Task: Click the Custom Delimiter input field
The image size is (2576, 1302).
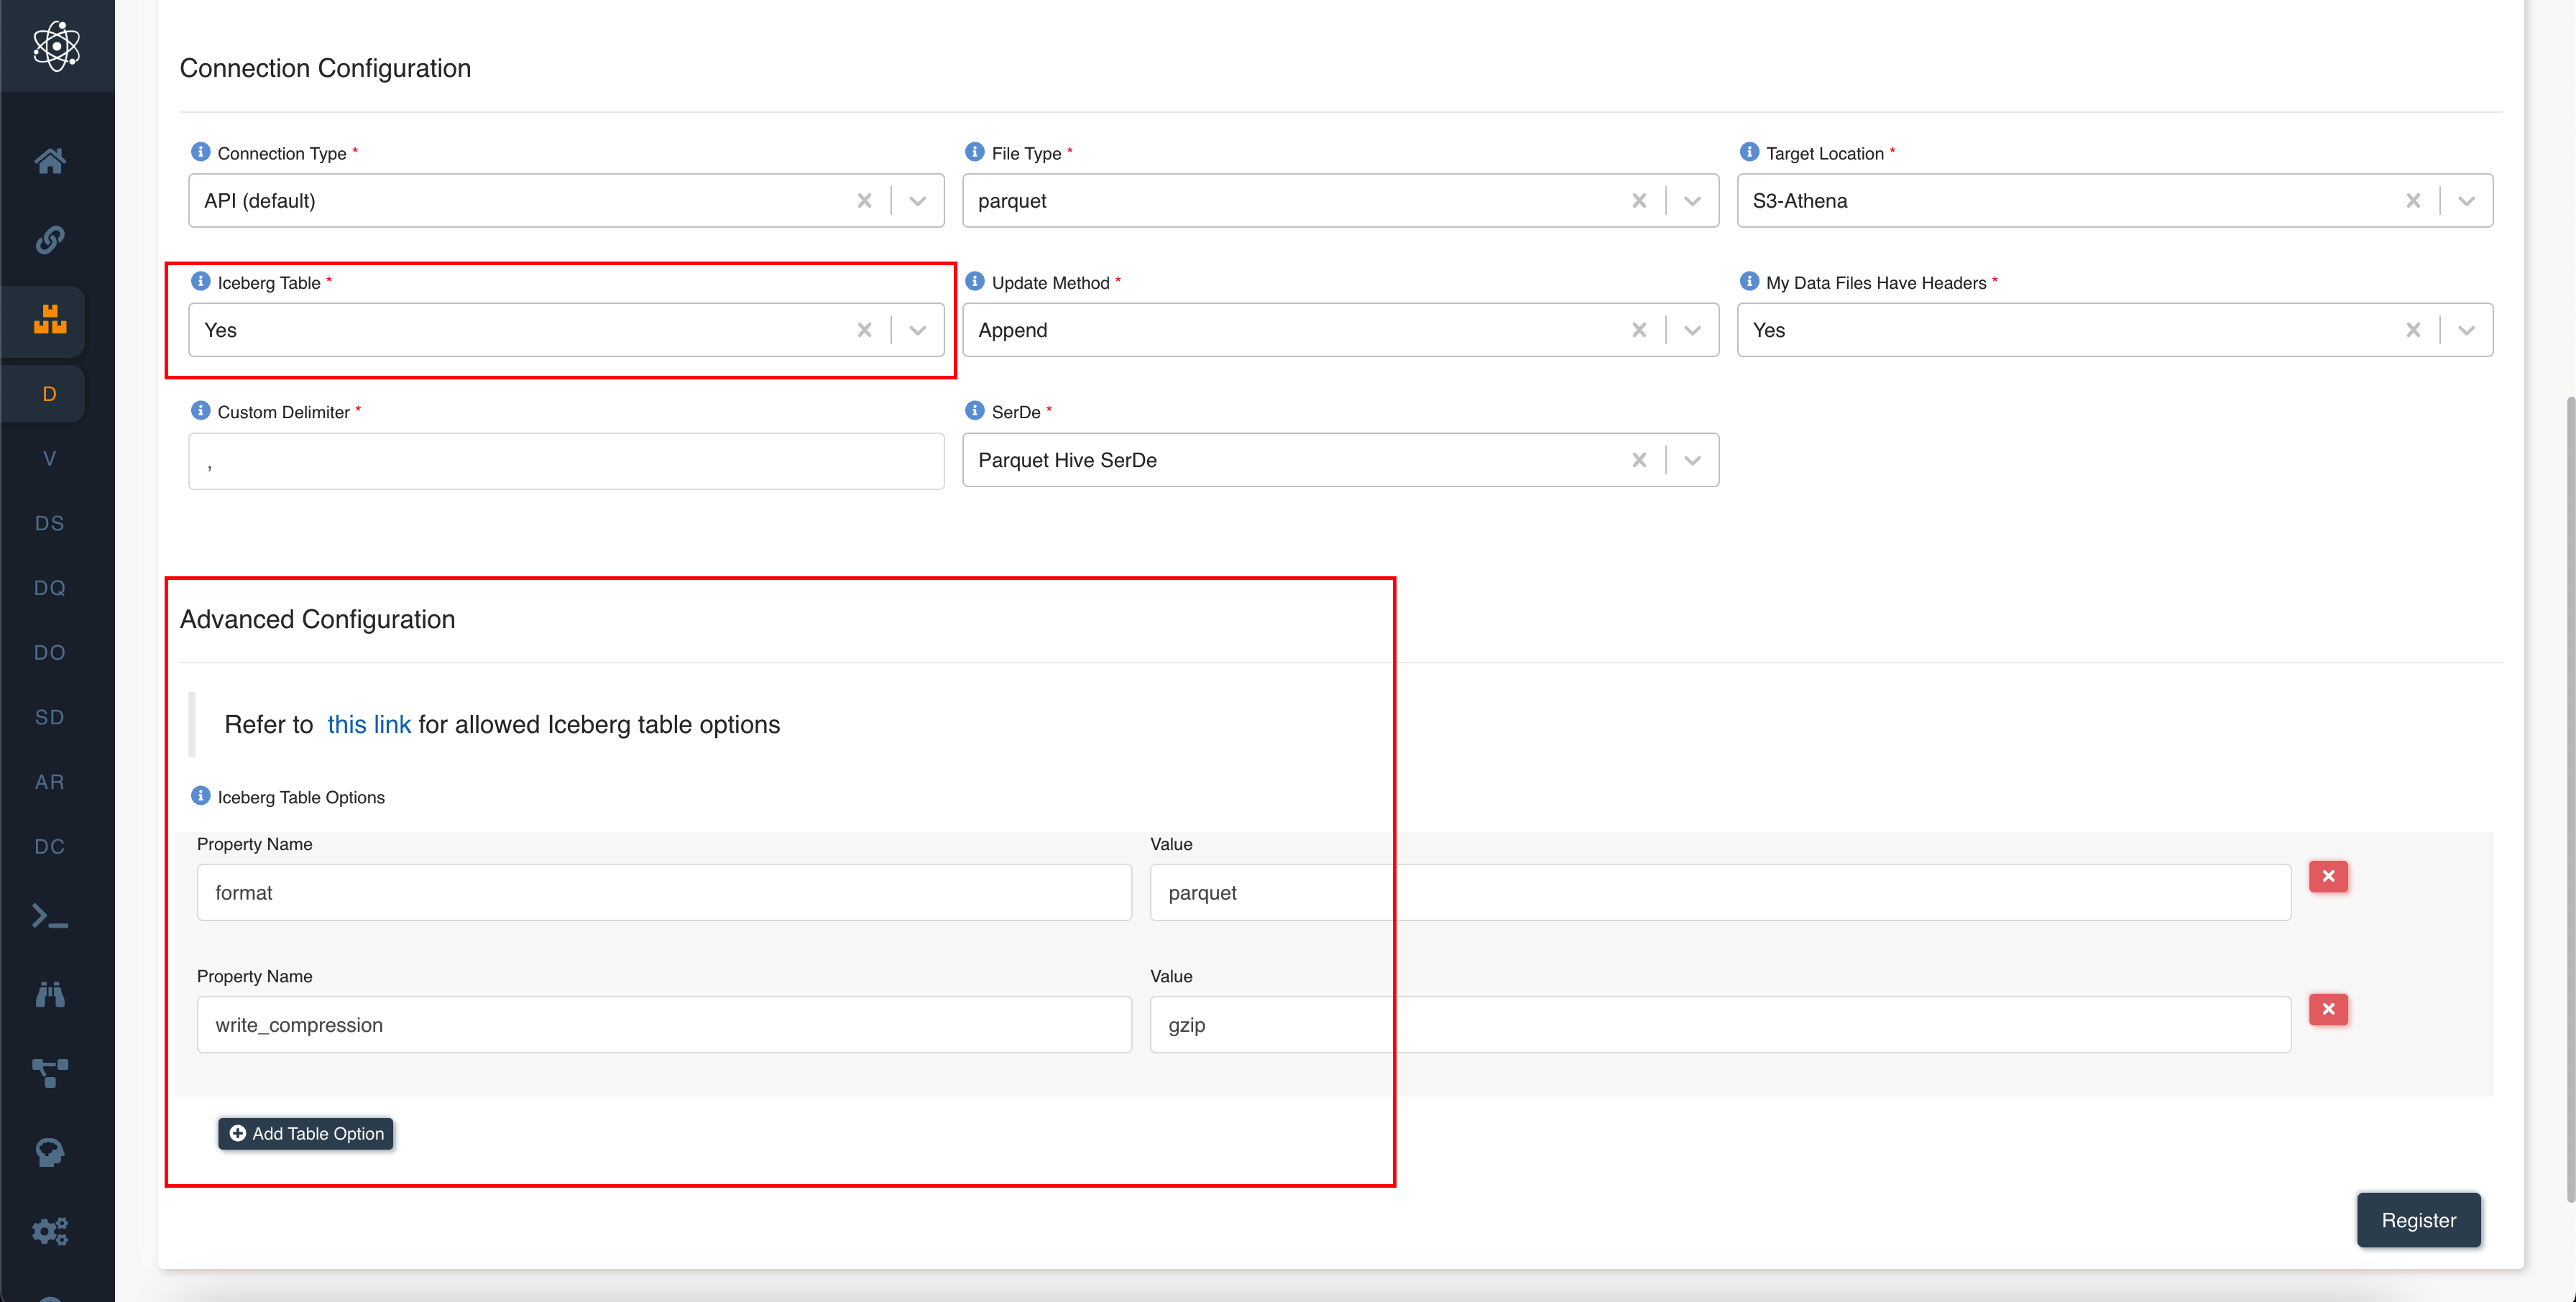Action: point(566,461)
